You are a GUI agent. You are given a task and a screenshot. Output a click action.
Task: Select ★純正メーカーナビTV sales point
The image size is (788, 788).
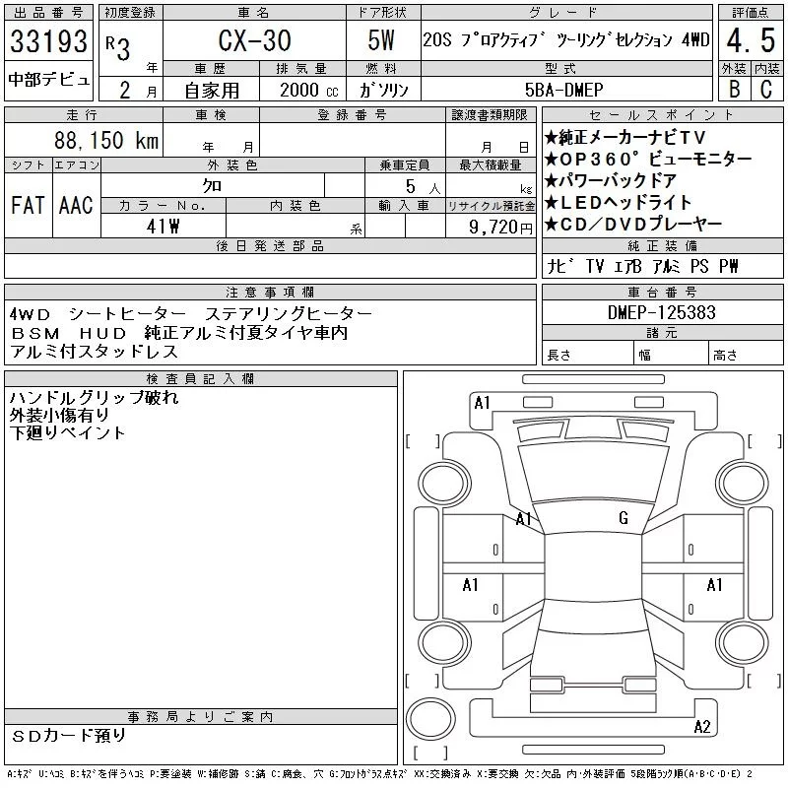[x=625, y=137]
